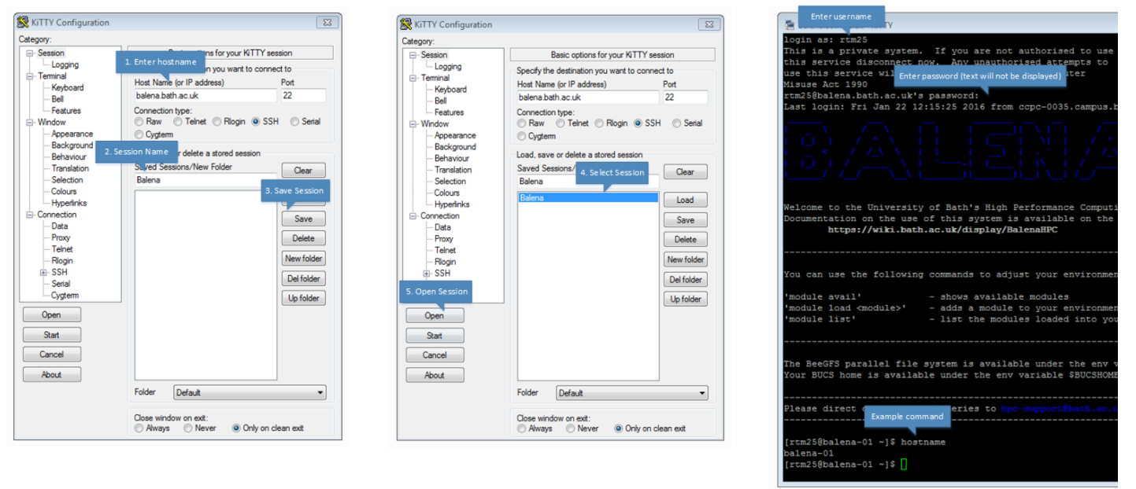Collapse the Terminal tree node in left window

tap(30, 76)
